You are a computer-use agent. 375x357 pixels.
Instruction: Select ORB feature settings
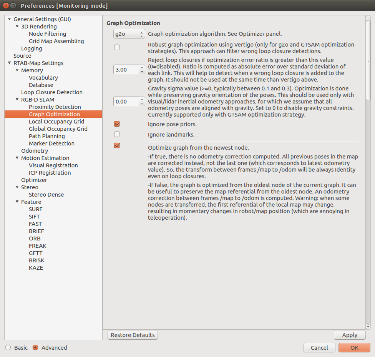click(x=35, y=239)
